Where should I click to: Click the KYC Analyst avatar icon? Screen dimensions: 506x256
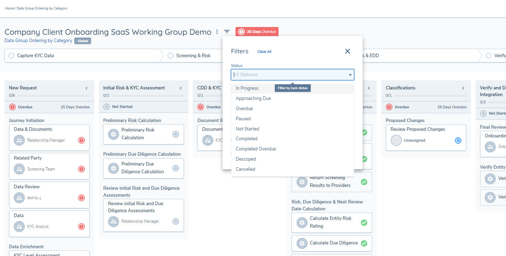pos(19,227)
